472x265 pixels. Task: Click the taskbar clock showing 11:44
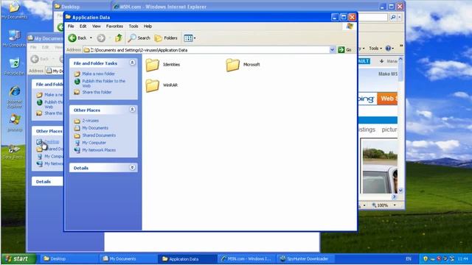pos(463,258)
